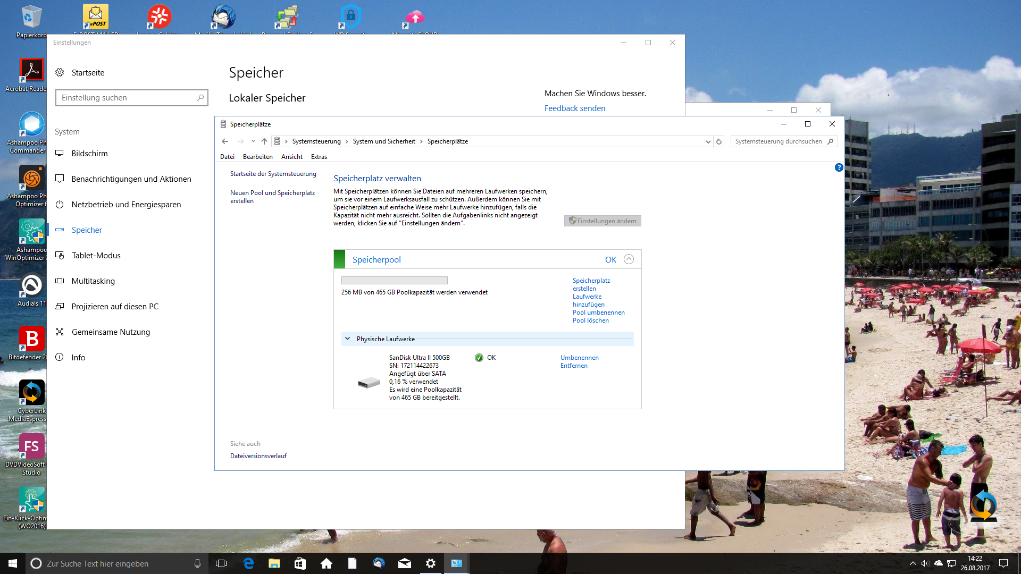Open the Task View taskbar icon
The width and height of the screenshot is (1021, 574).
coord(221,563)
